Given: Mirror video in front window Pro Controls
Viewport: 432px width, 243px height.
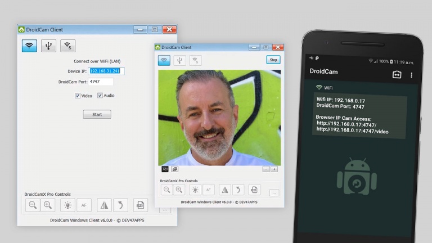Looking at the screenshot, I should [225, 190].
